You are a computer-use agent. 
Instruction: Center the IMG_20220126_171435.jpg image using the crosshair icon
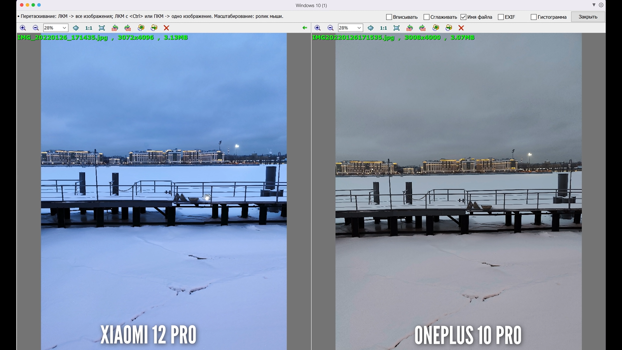pyautogui.click(x=76, y=28)
